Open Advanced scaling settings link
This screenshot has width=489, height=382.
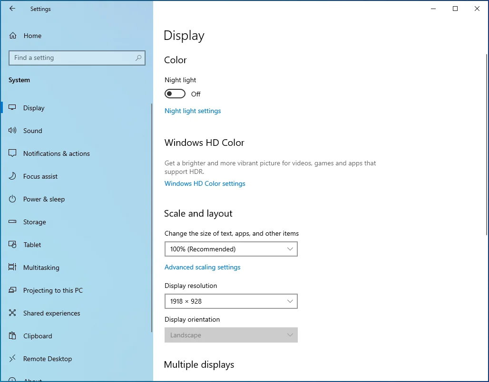pyautogui.click(x=202, y=267)
